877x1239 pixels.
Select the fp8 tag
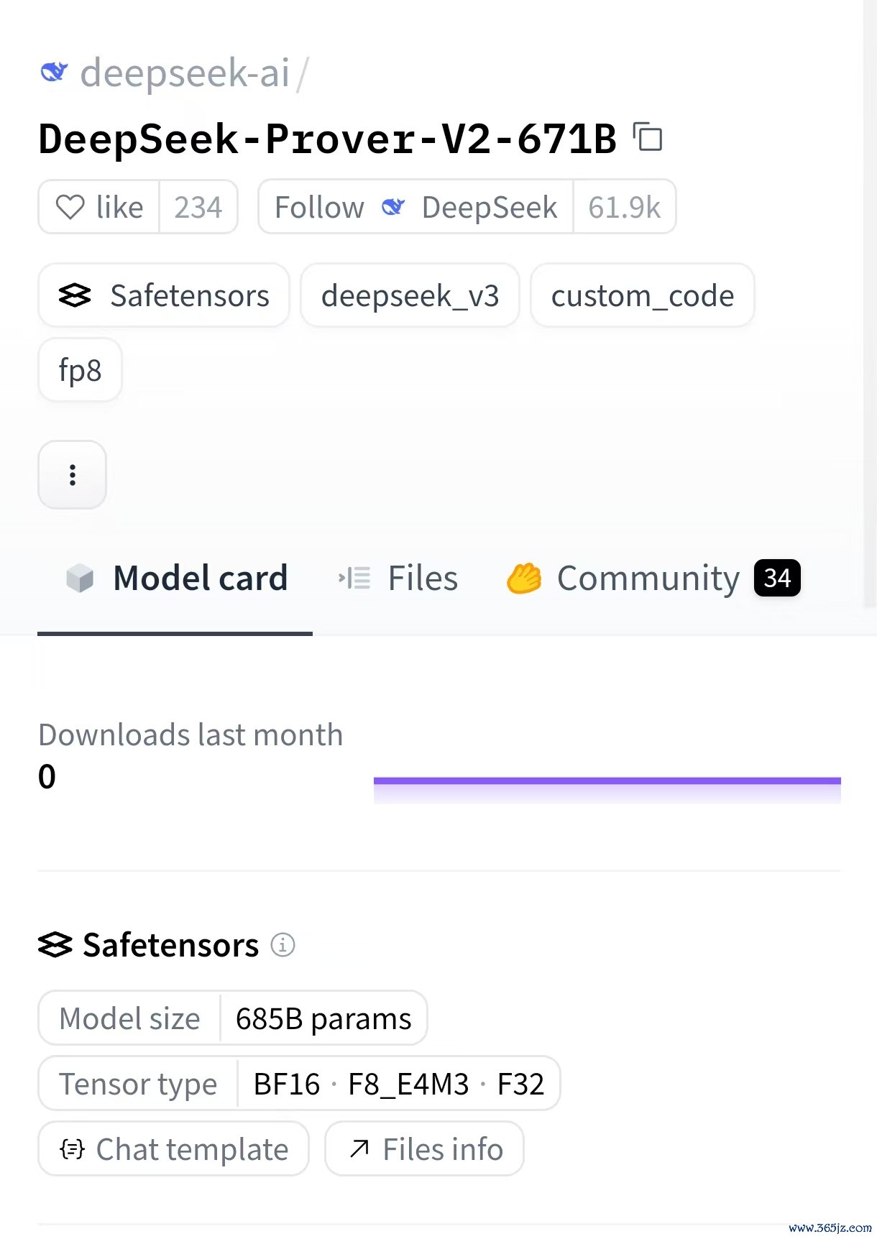(x=80, y=370)
